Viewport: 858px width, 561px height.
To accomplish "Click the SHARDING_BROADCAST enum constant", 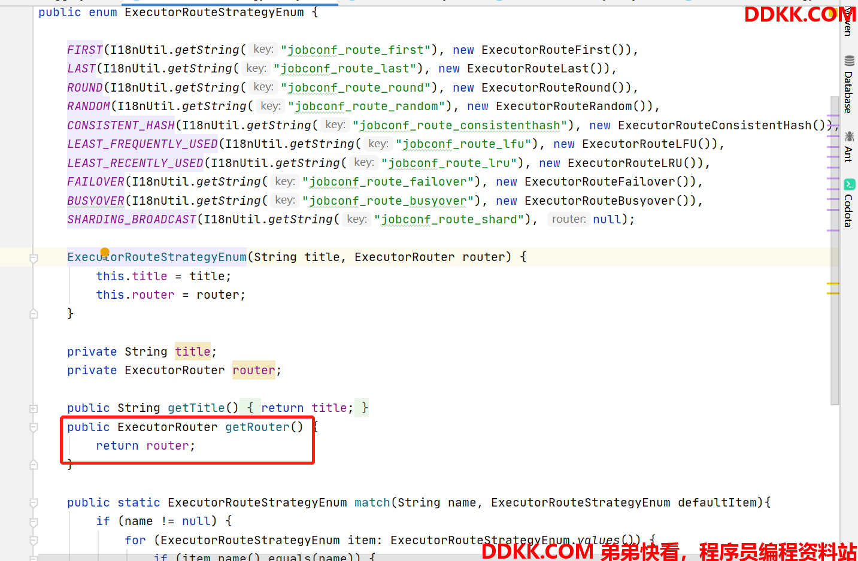I will coord(132,219).
